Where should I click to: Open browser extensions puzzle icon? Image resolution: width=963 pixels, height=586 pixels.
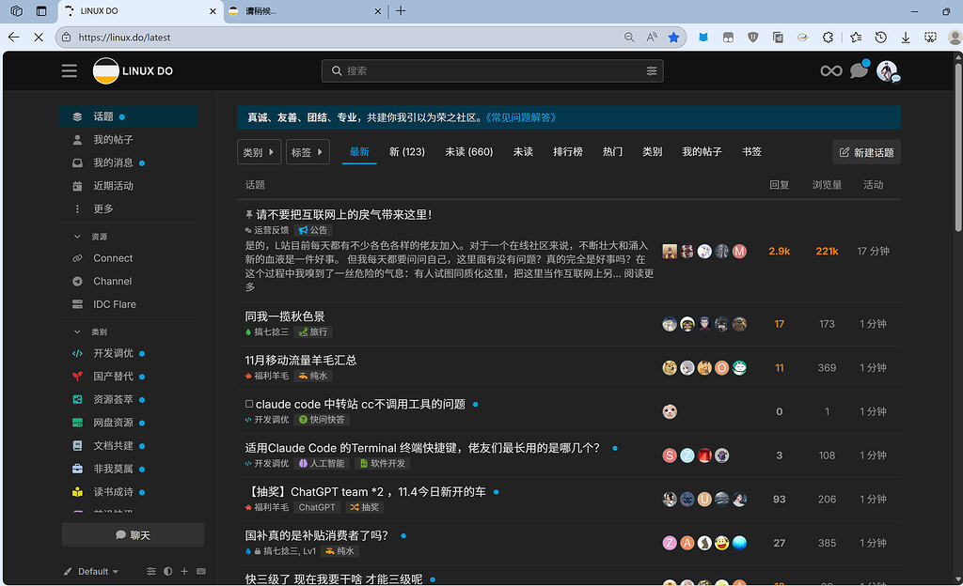pyautogui.click(x=828, y=38)
